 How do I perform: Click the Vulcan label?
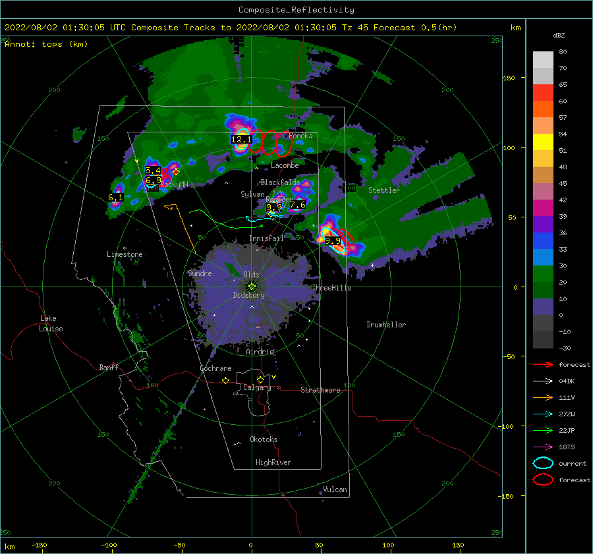click(x=335, y=489)
